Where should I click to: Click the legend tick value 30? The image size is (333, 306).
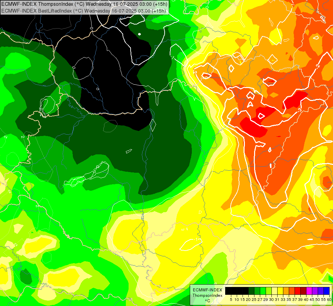point(271,300)
